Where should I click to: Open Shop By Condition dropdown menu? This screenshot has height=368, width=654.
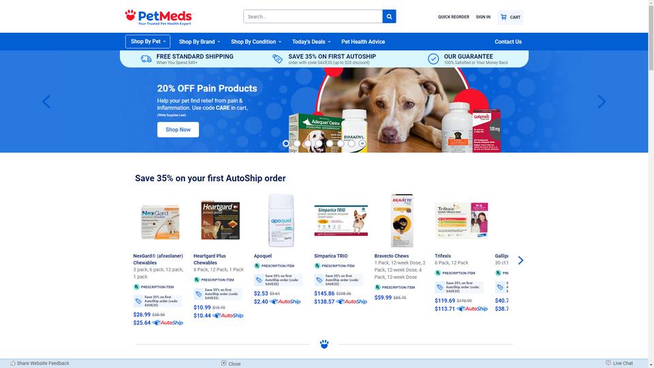[256, 42]
